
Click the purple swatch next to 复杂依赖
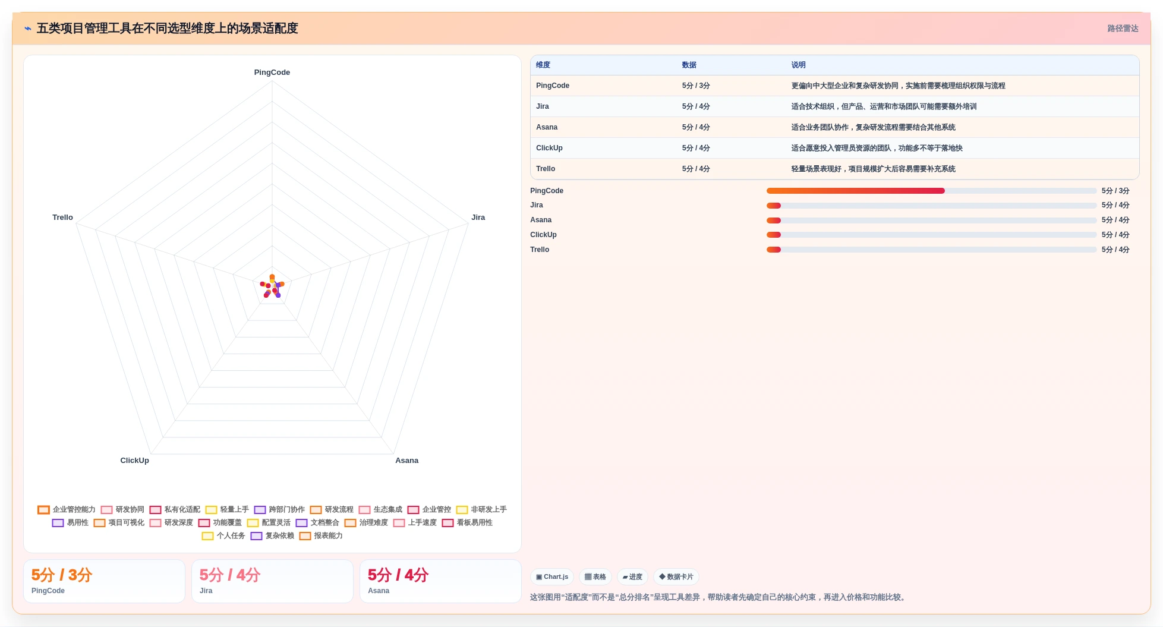click(x=256, y=536)
